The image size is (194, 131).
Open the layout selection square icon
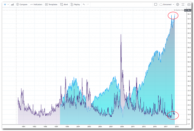coord(156,4)
